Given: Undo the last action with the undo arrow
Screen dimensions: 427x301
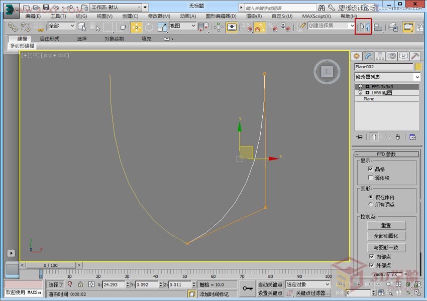Looking at the screenshot, I should pos(56,8).
